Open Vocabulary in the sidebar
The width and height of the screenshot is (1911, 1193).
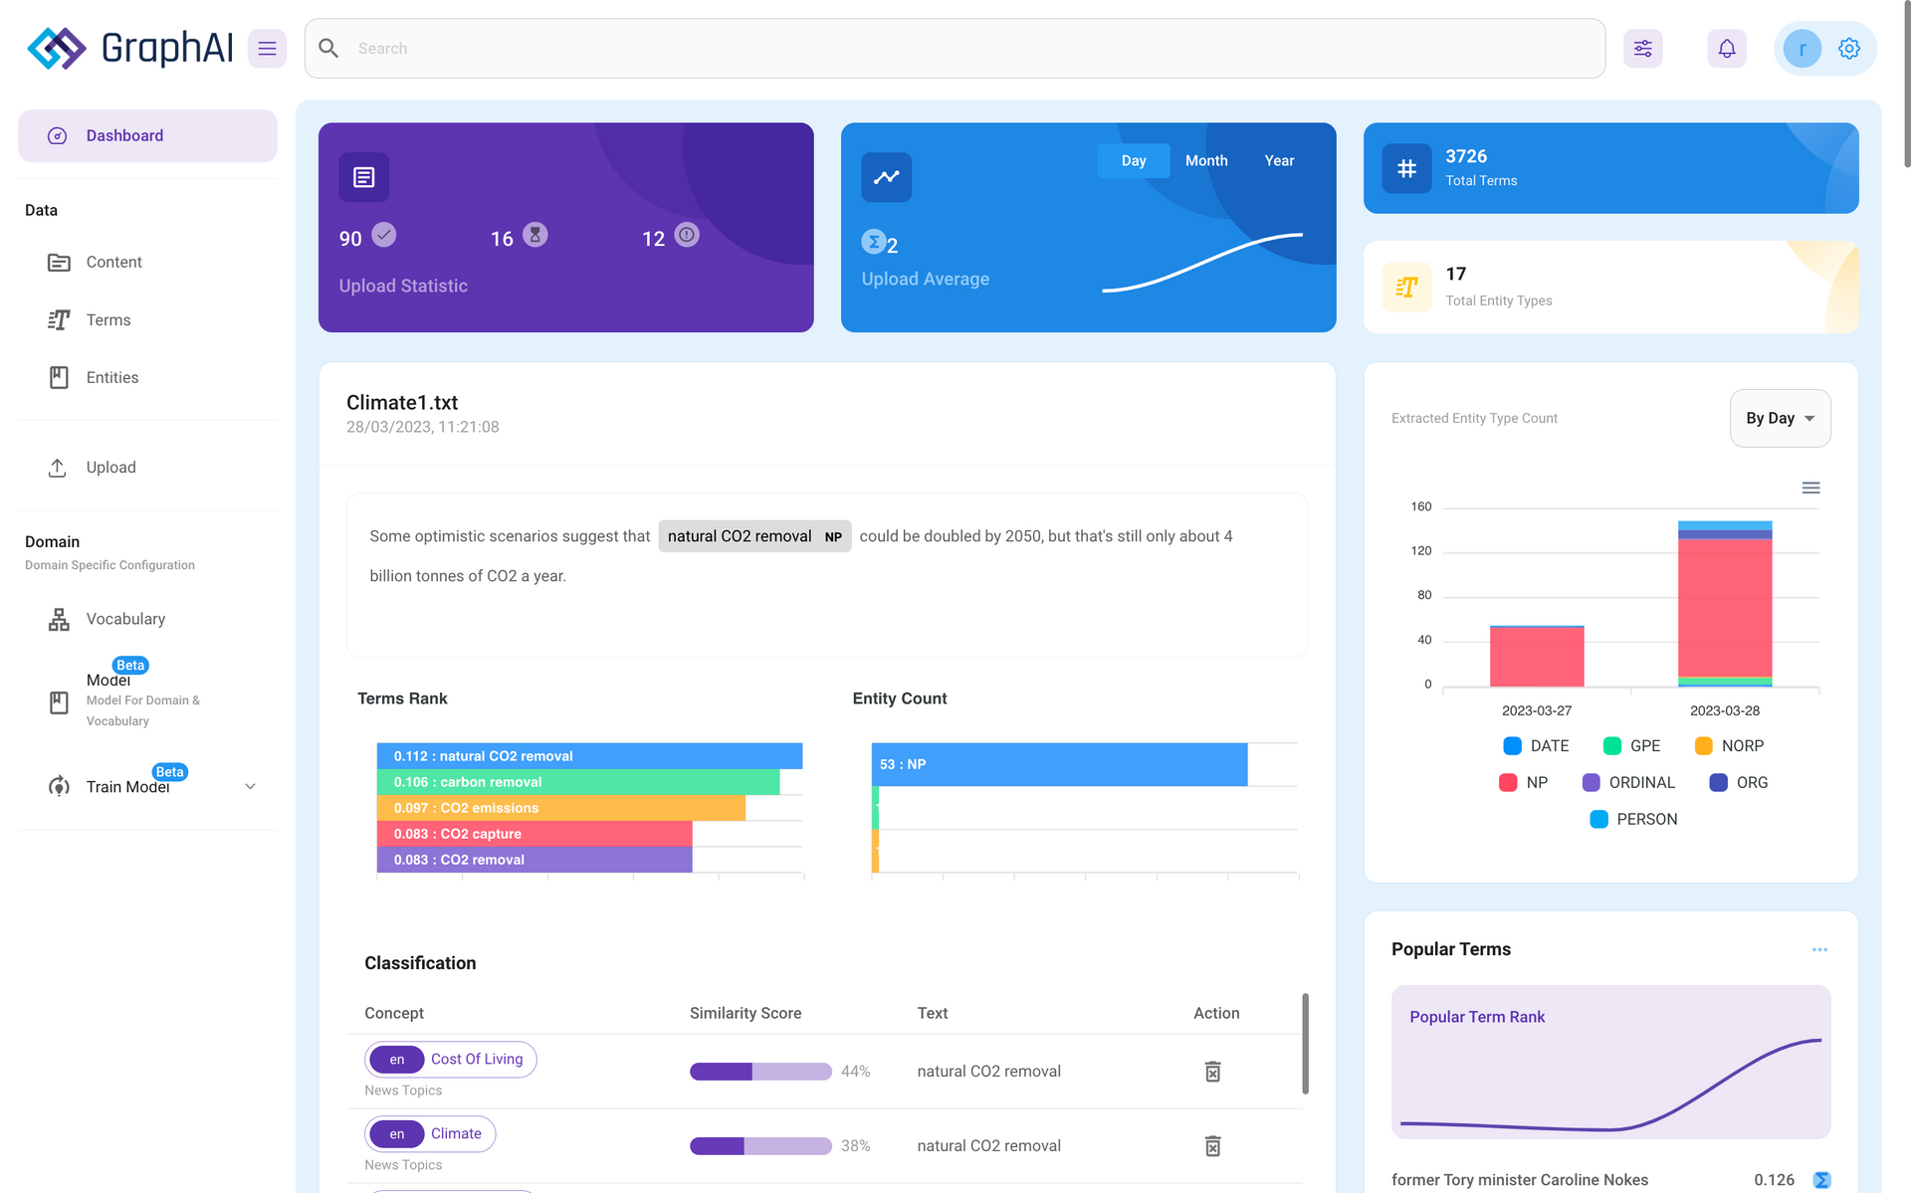[x=125, y=619]
